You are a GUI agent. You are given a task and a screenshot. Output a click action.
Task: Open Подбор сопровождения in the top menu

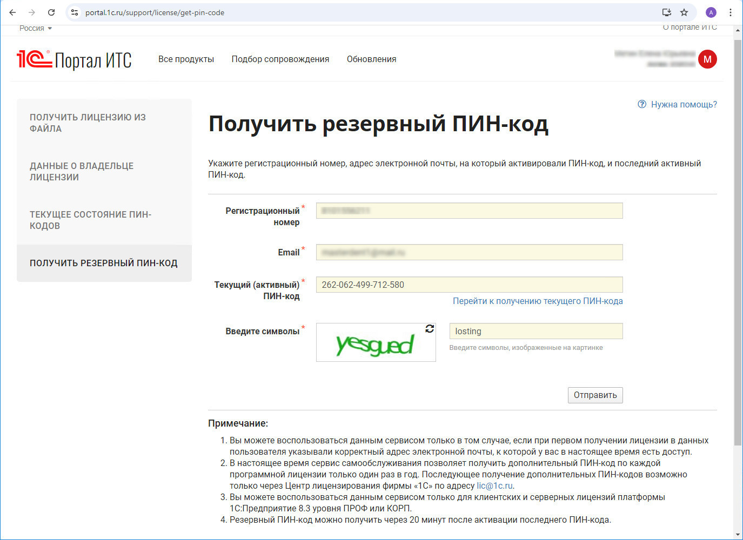(280, 59)
